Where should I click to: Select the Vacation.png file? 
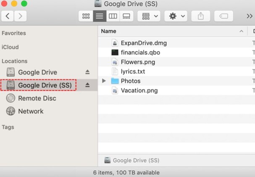click(x=139, y=90)
